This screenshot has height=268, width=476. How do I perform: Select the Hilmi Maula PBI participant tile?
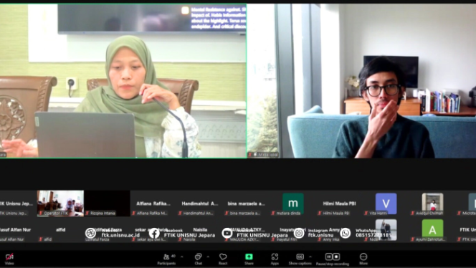click(339, 204)
